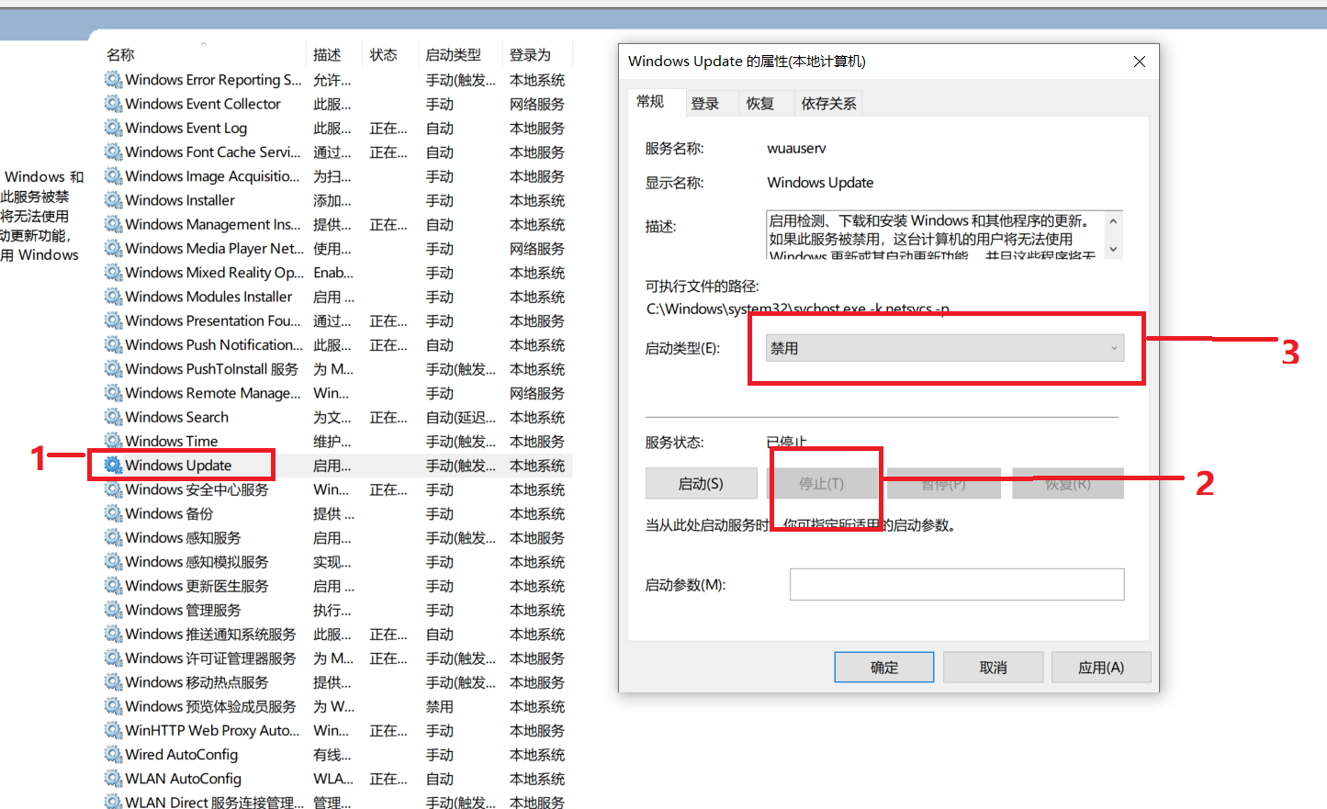Select Windows 许可证管理器服务 in the list
The image size is (1327, 809).
point(210,658)
